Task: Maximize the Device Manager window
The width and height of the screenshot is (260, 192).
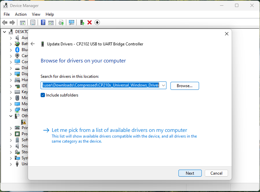Action: tap(237, 5)
